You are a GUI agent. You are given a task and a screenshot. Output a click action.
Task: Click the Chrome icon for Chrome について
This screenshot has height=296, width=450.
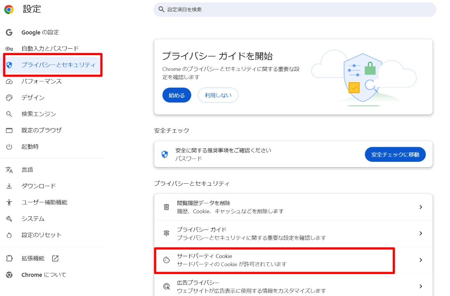[x=9, y=275]
